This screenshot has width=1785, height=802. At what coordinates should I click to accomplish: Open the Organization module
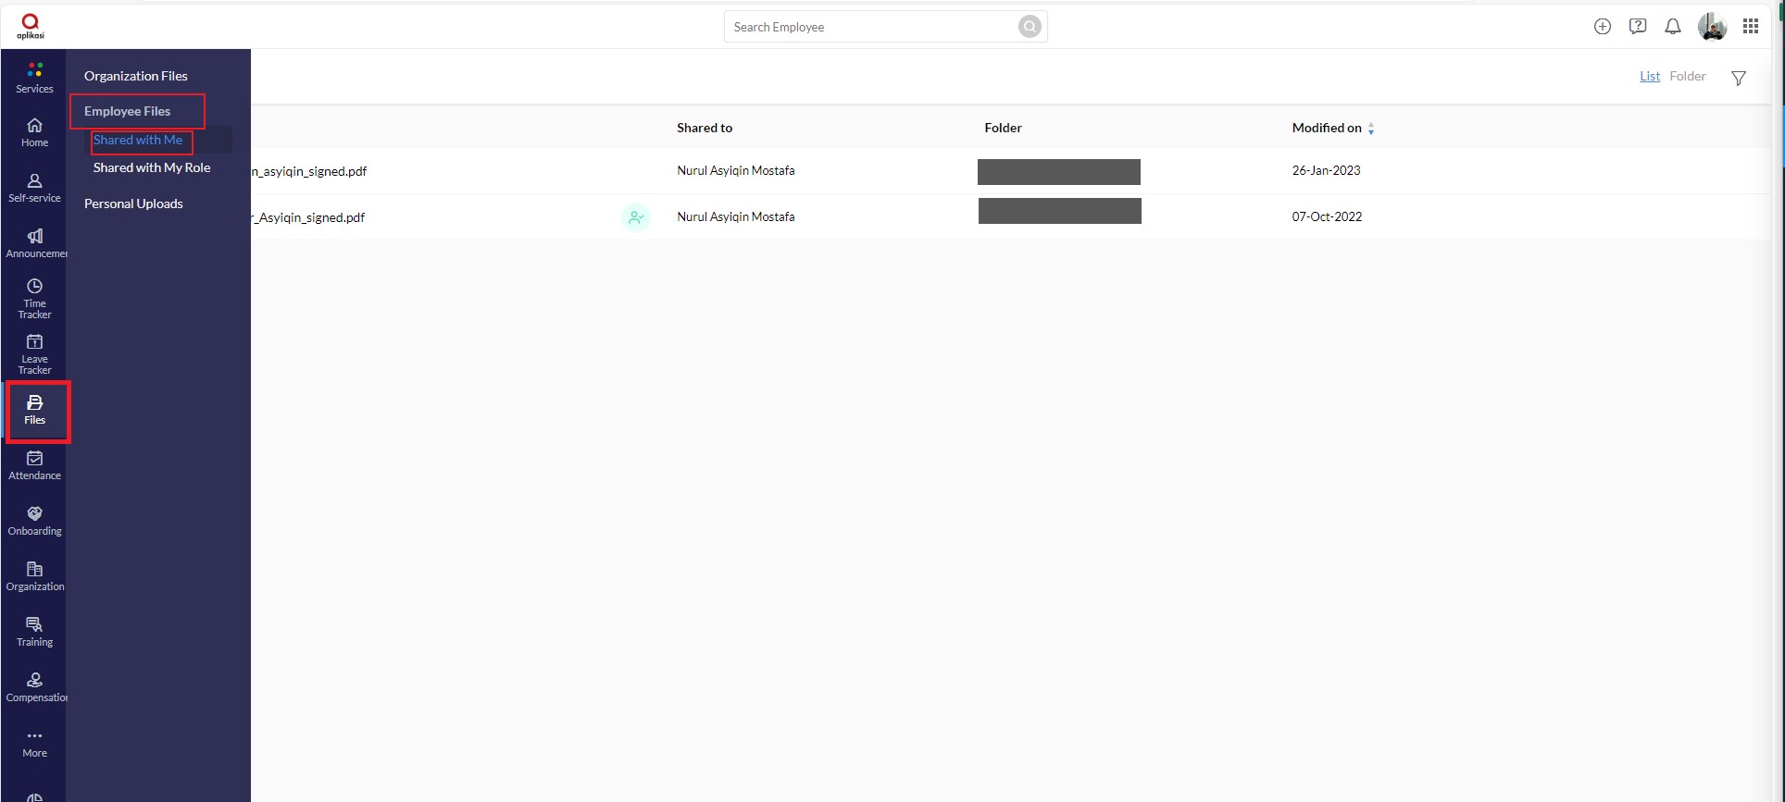pyautogui.click(x=34, y=576)
